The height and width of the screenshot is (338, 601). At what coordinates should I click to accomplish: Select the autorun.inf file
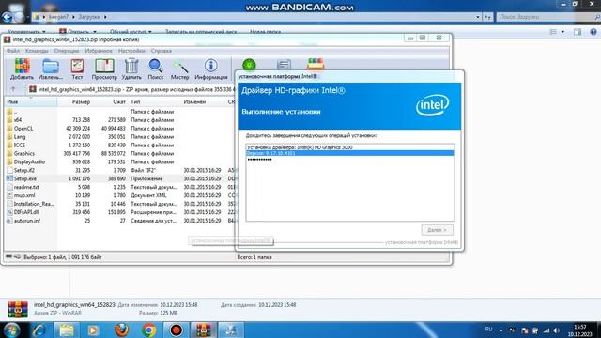(x=119, y=221)
